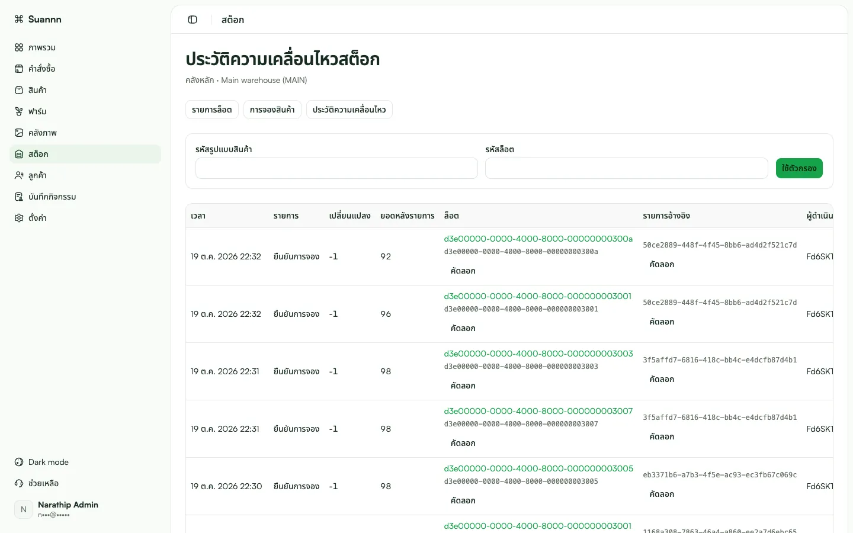The image size is (853, 533).
Task: Click the สต๊อก stock icon in sidebar
Action: (19, 154)
